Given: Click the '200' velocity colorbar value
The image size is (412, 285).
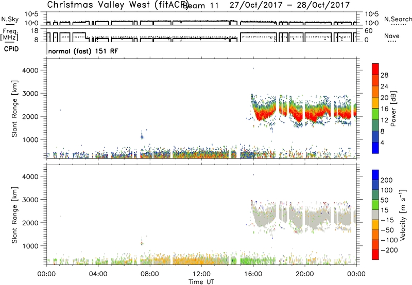Looking at the screenshot, I should (387, 180).
